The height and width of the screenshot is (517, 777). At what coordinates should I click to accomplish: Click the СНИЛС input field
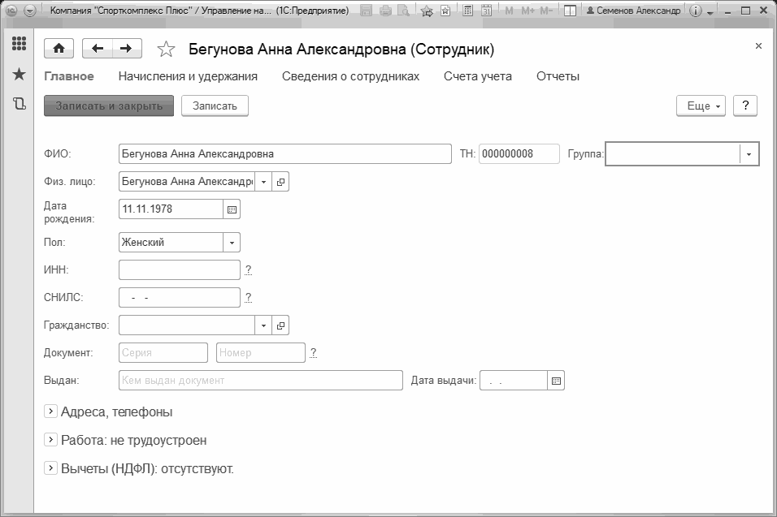(180, 298)
